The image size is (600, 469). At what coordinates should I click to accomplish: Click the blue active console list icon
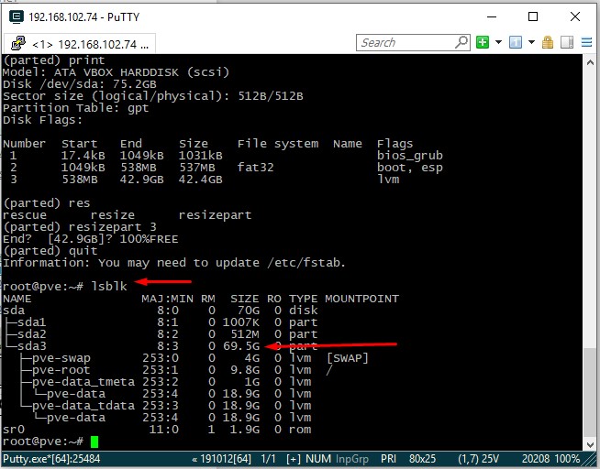(x=515, y=42)
